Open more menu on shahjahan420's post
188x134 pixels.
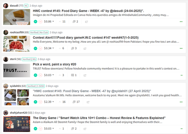(182, 129)
